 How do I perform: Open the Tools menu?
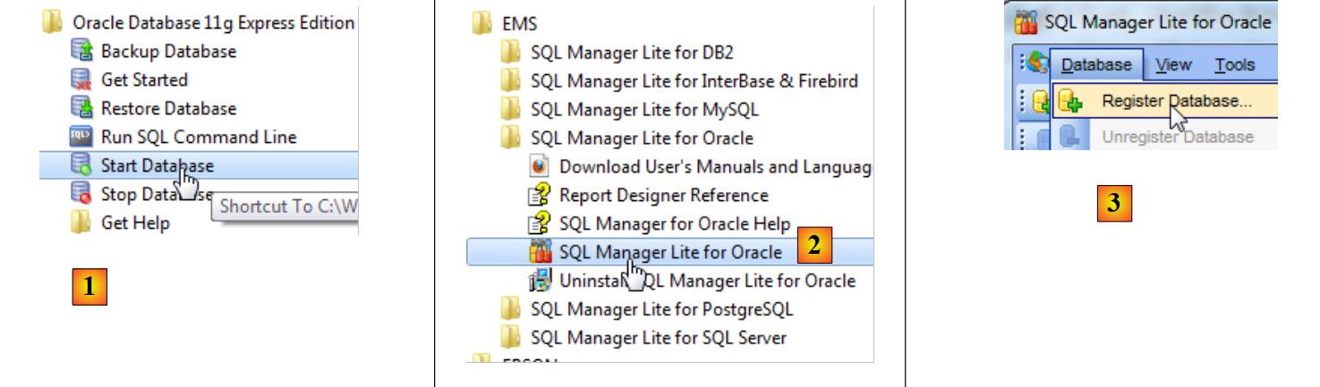tap(1234, 65)
